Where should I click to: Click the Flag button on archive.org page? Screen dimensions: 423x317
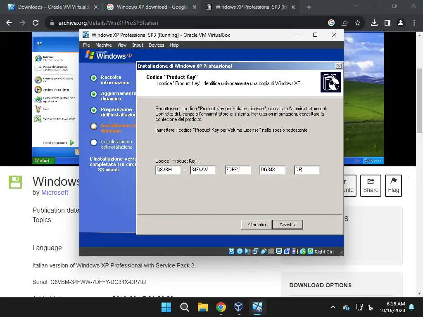point(393,186)
